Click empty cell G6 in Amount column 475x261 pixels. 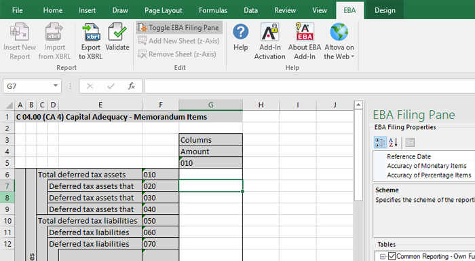[x=211, y=175]
